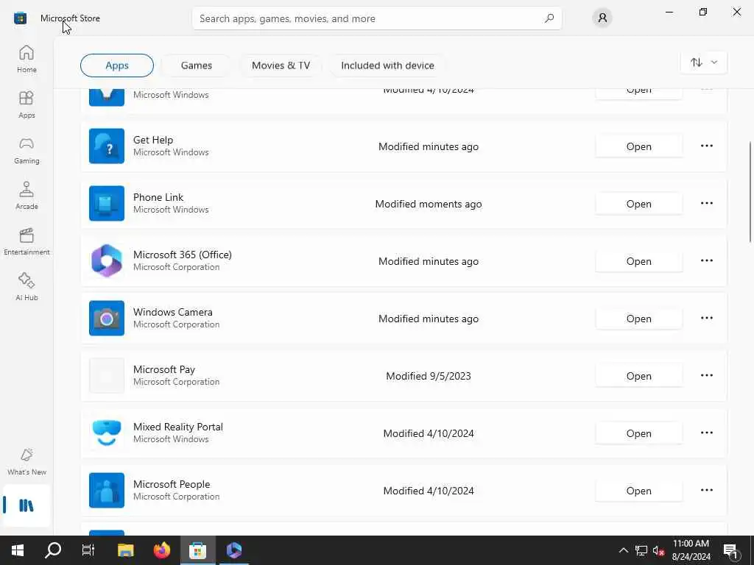Click the Get Help app name
The width and height of the screenshot is (754, 565).
(x=153, y=140)
